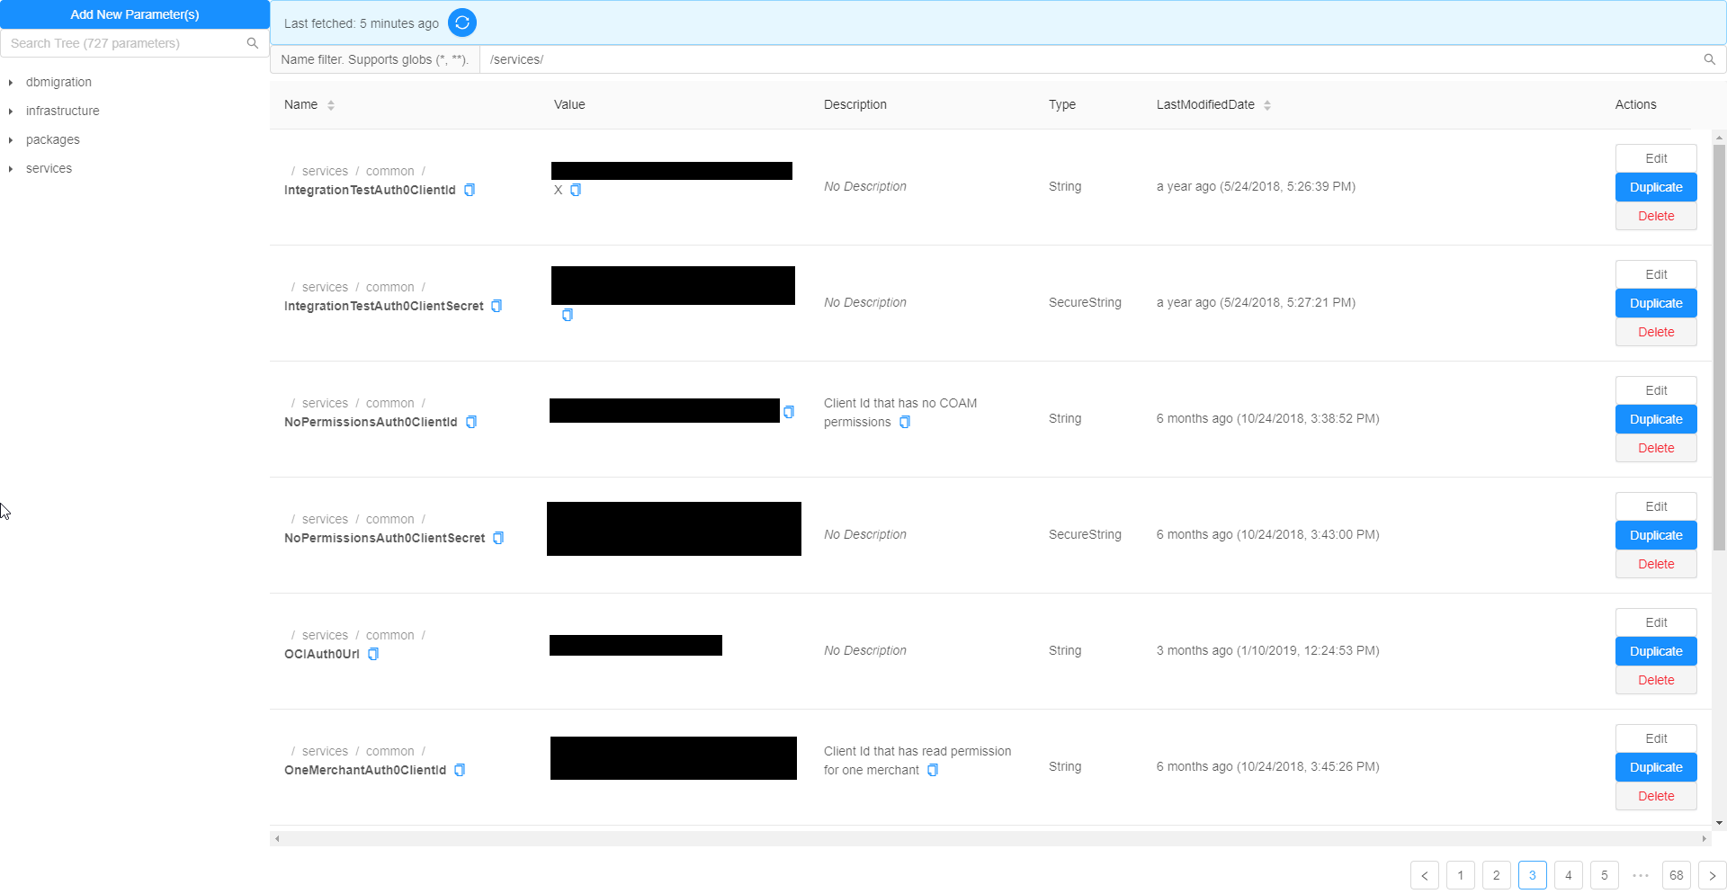Delete the OCIAuth0Url parameter
The height and width of the screenshot is (894, 1727).
point(1655,680)
